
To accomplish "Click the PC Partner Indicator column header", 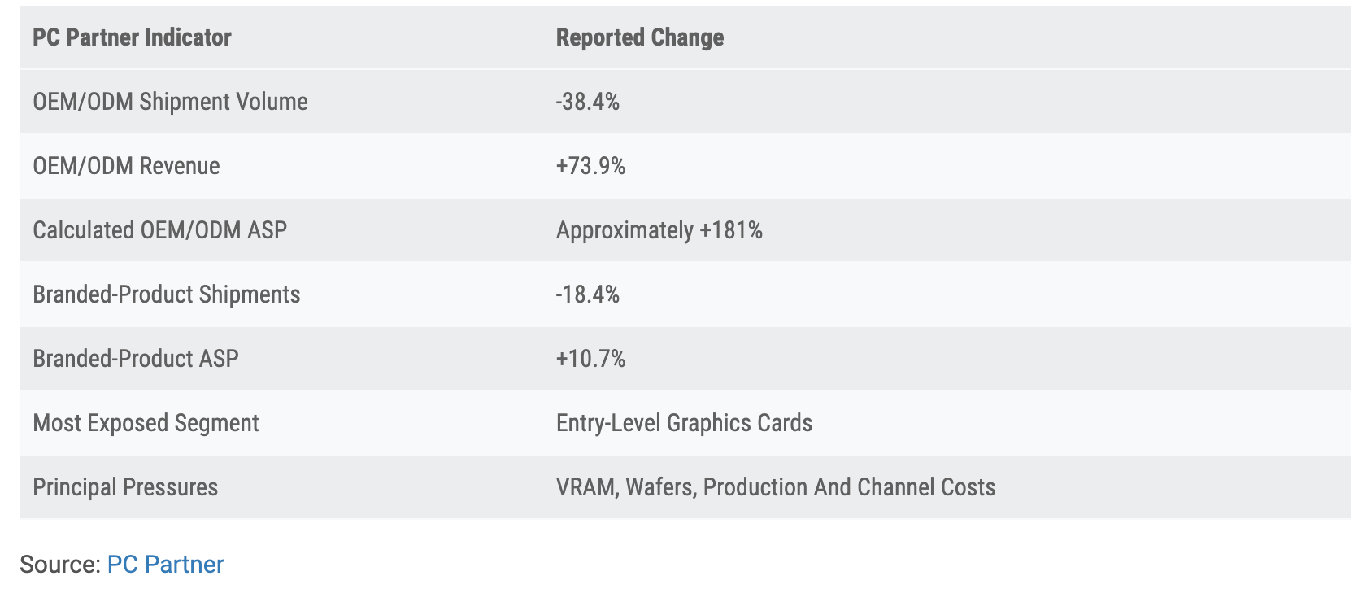I will pyautogui.click(x=132, y=37).
